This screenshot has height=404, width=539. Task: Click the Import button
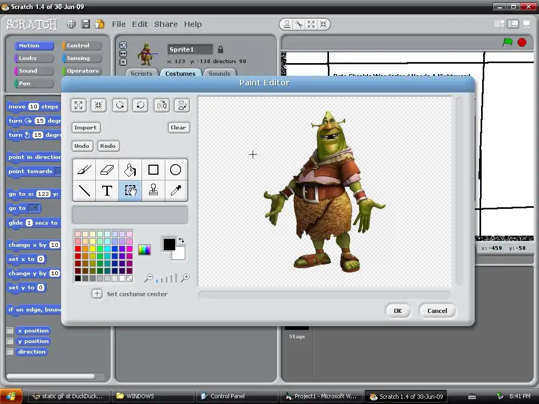point(86,127)
